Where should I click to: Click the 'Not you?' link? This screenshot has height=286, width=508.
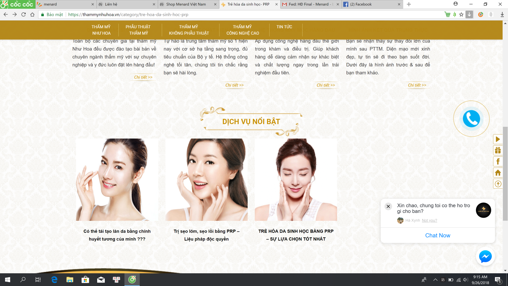(x=429, y=221)
